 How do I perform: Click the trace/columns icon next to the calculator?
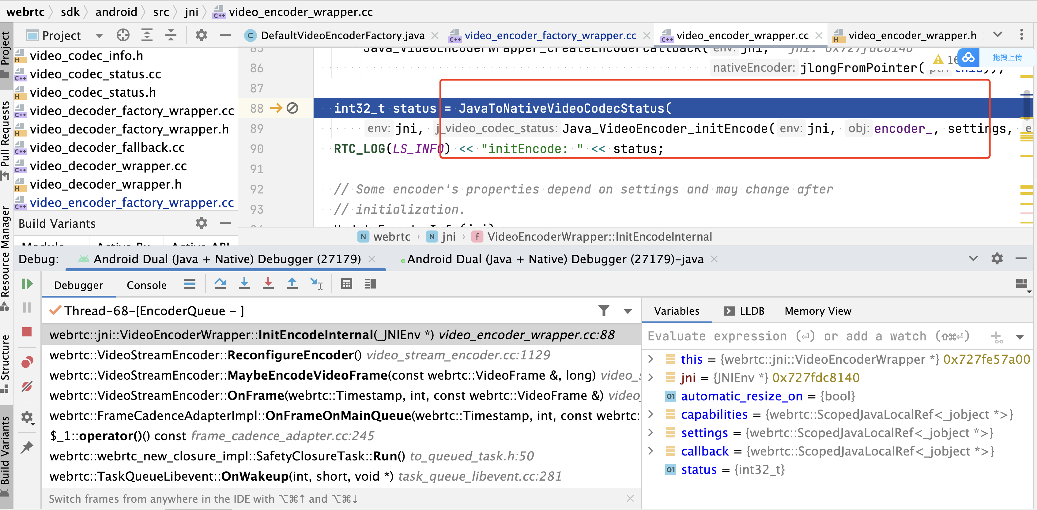tap(370, 284)
